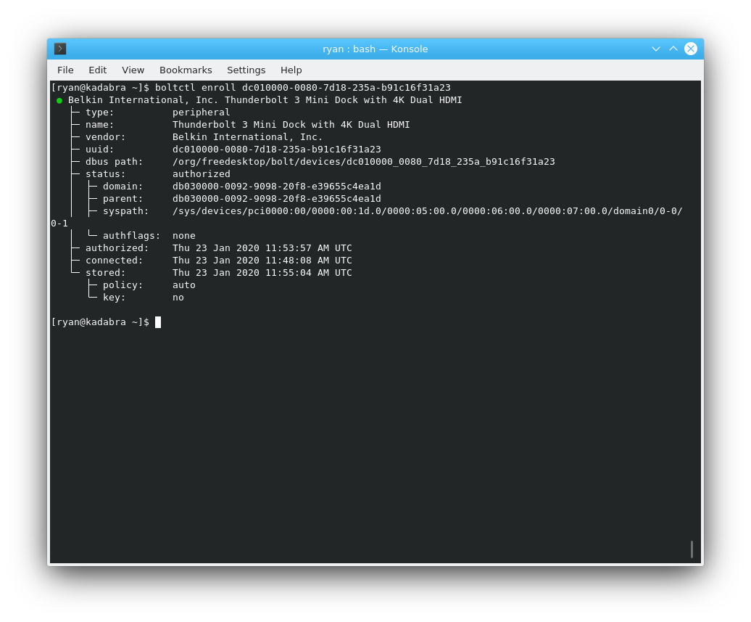Close the Konsole window
Screen dimensions: 751x622
[691, 49]
